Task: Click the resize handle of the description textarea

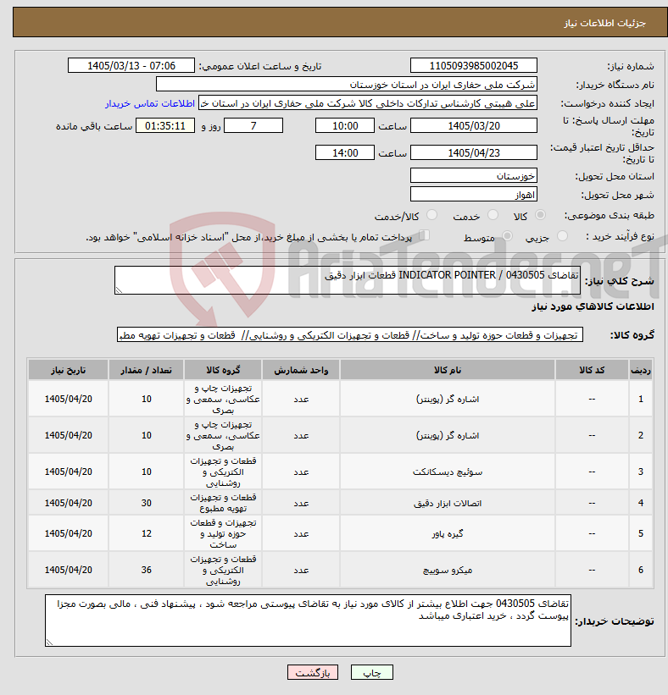Action: [119, 290]
